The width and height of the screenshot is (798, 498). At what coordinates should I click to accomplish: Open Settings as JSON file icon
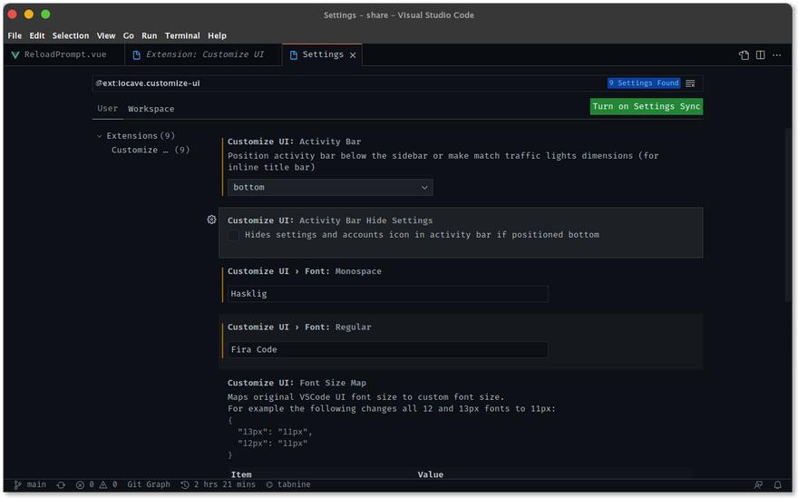tap(744, 54)
